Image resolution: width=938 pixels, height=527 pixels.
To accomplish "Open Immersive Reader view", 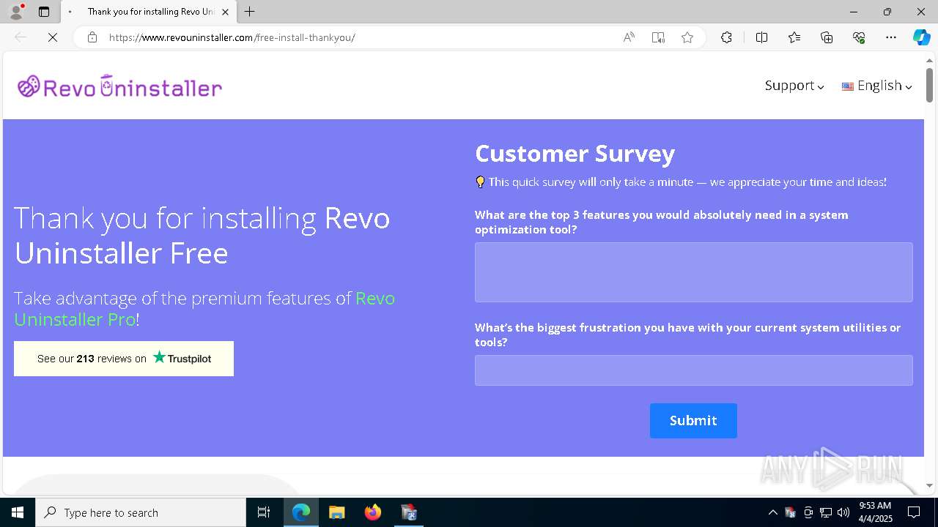I will pos(658,37).
